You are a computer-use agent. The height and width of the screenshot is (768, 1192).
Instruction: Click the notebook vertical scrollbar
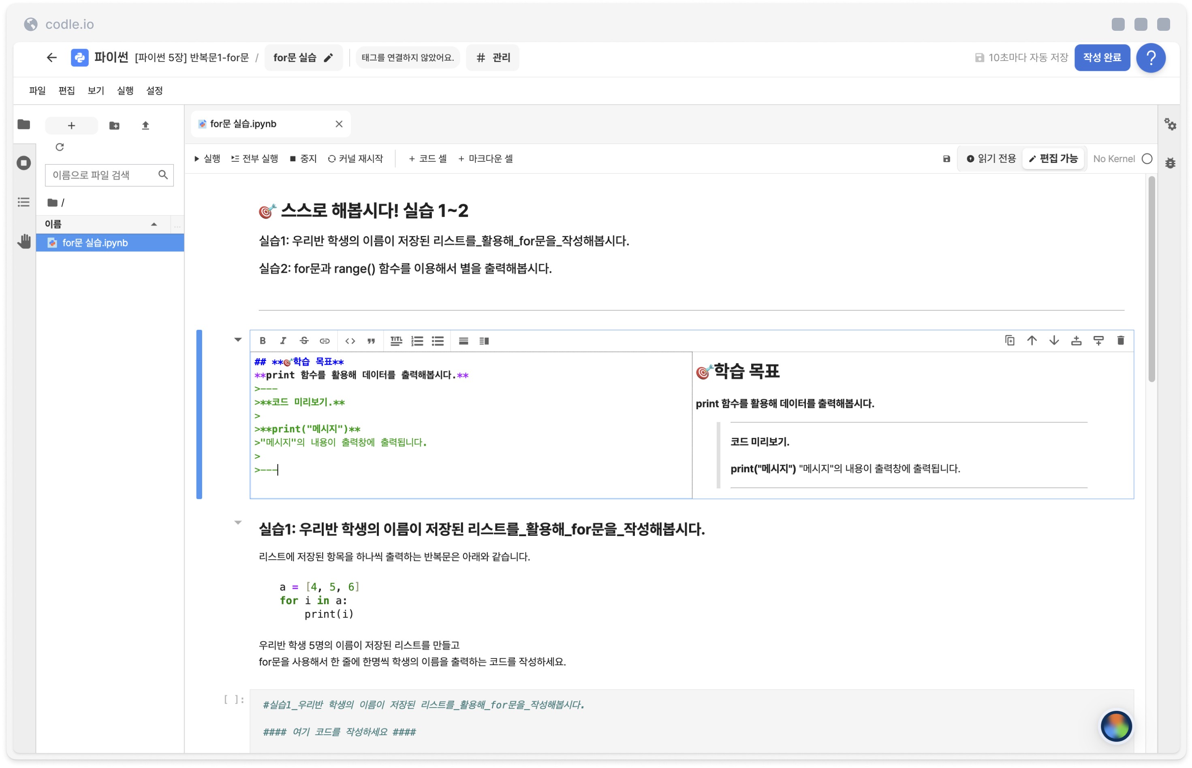click(x=1151, y=279)
